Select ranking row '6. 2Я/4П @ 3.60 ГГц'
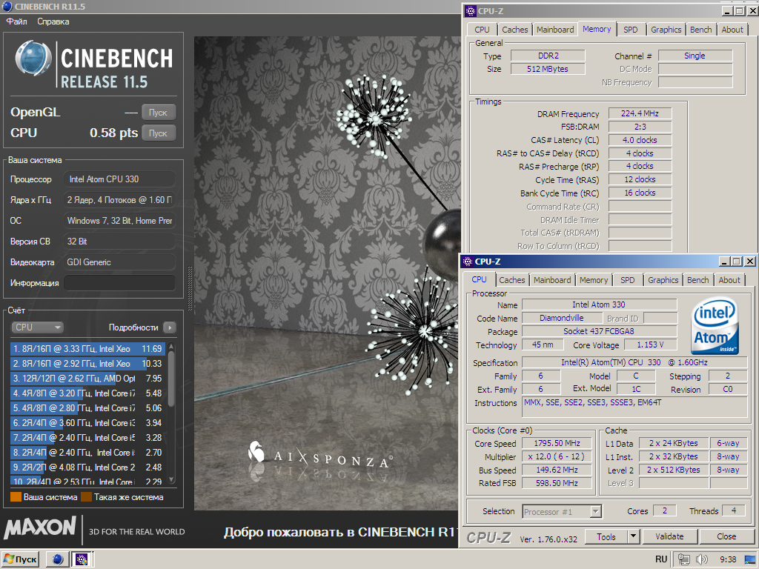This screenshot has width=759, height=569. (87, 423)
